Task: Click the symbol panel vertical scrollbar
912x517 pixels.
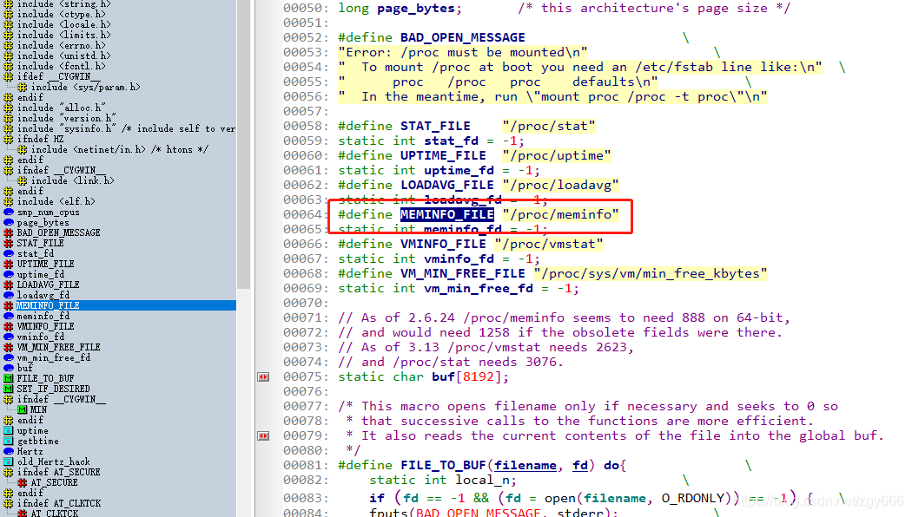Action: tap(244, 144)
